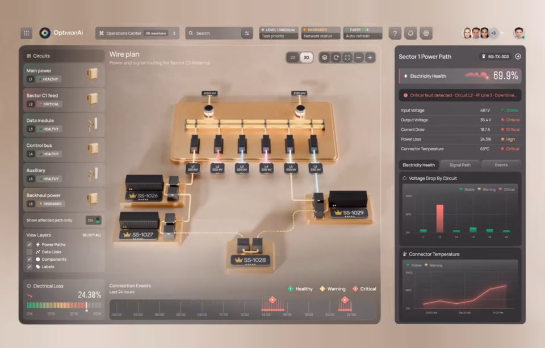Select the SS-1026 component label

pos(144,196)
